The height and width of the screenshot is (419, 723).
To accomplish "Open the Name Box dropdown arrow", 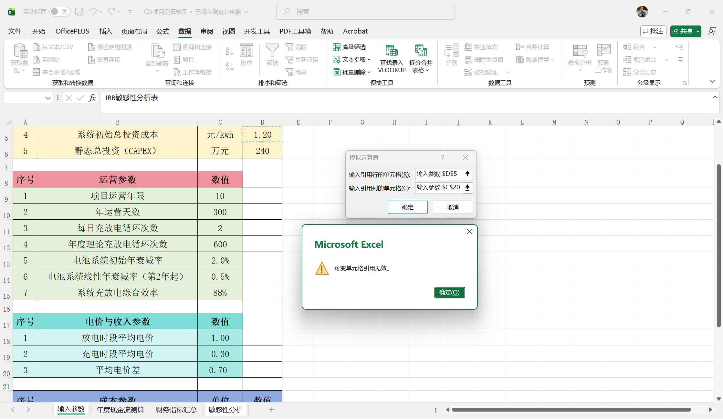I will tap(48, 98).
